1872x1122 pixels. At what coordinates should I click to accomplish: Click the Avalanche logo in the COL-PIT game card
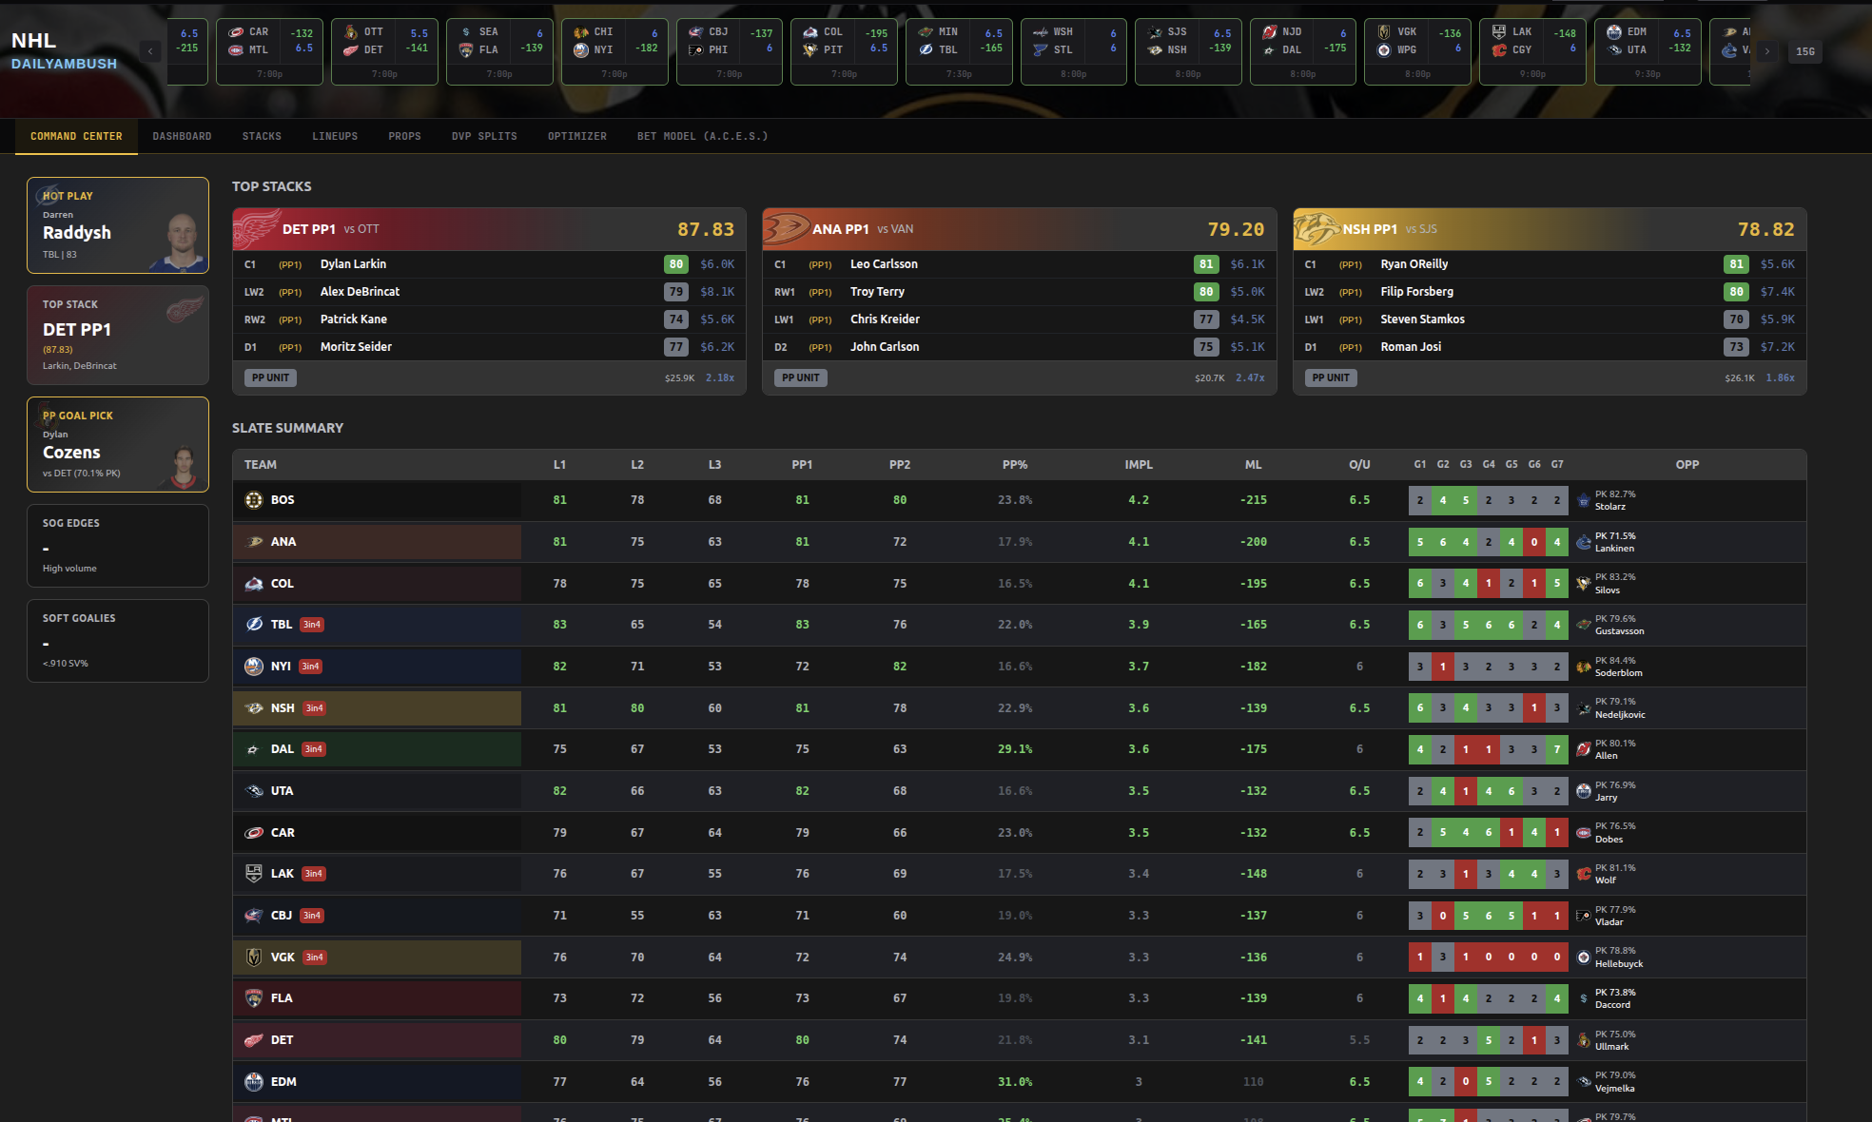[809, 31]
